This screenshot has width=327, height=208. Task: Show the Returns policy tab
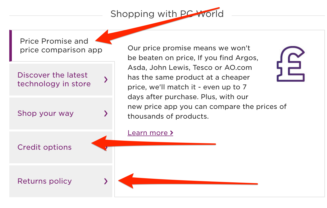[45, 181]
